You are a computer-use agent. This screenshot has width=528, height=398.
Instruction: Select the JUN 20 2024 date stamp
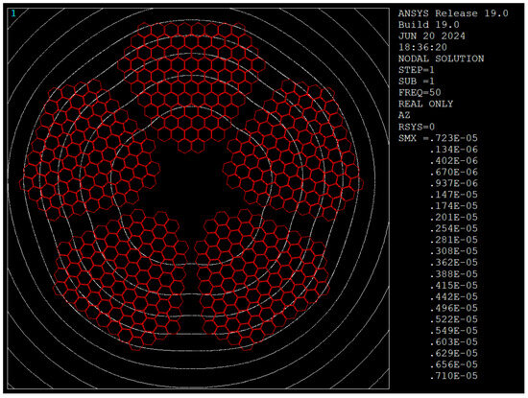432,36
